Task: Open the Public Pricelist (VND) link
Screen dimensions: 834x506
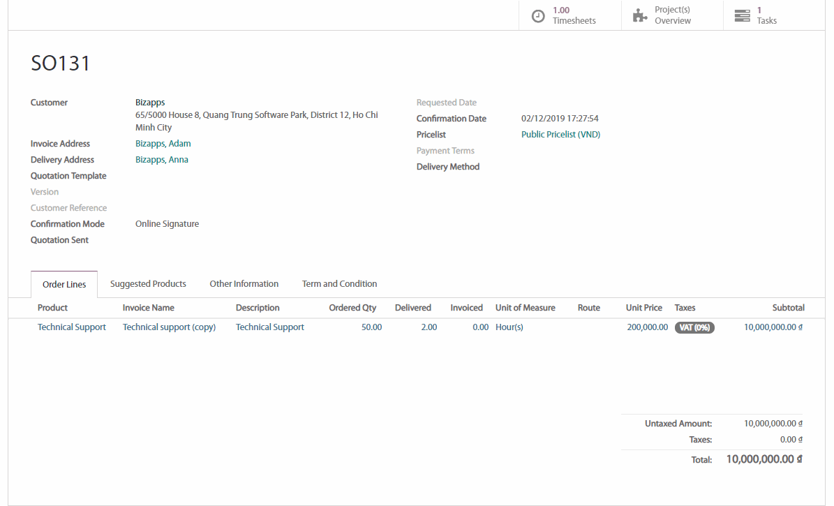Action: click(x=560, y=135)
